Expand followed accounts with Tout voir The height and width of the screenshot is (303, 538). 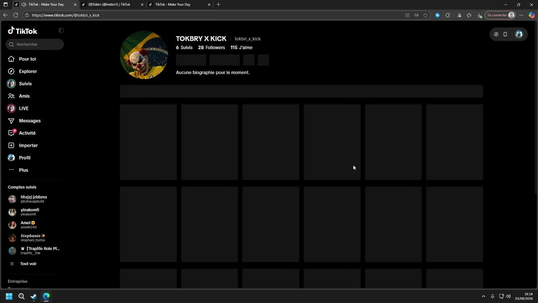(x=28, y=264)
